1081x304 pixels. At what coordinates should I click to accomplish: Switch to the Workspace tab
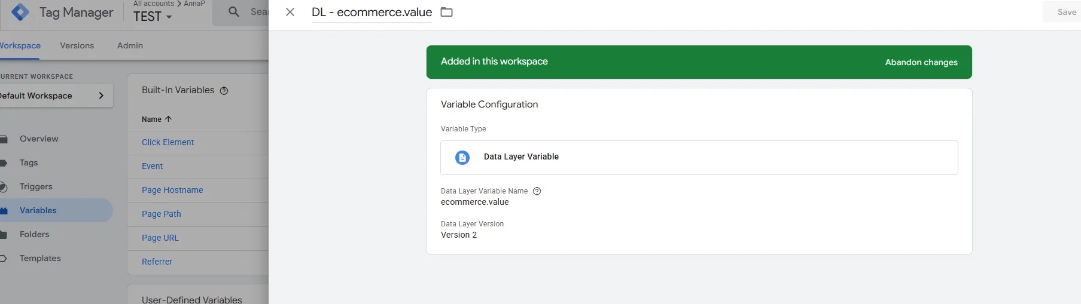[20, 45]
